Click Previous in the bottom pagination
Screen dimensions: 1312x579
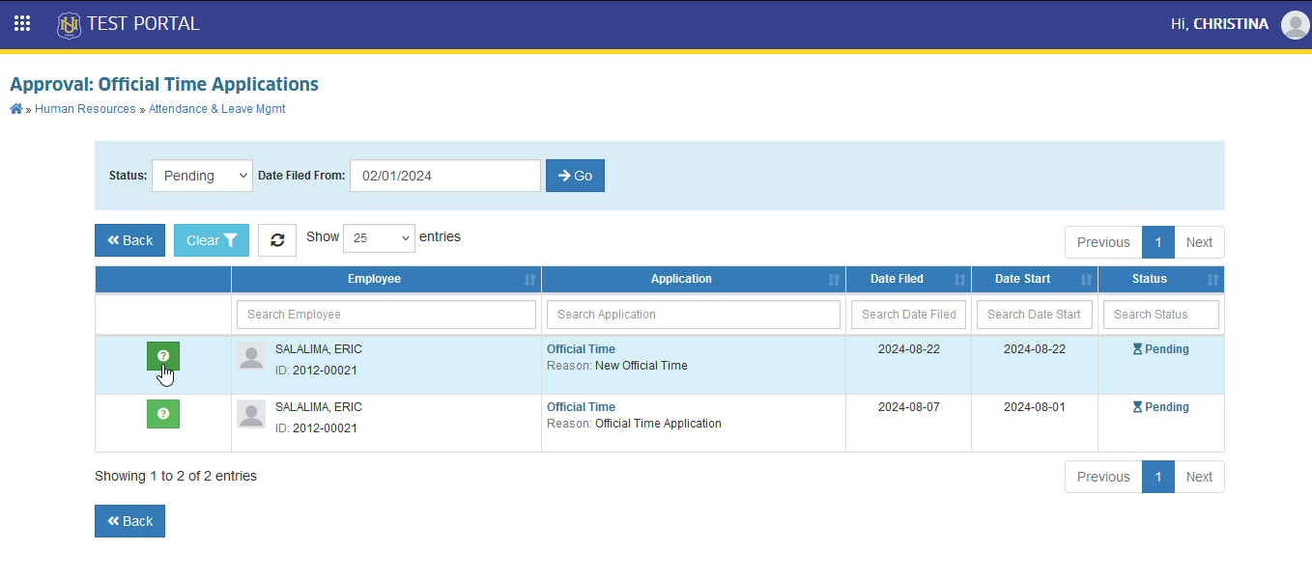click(x=1103, y=477)
